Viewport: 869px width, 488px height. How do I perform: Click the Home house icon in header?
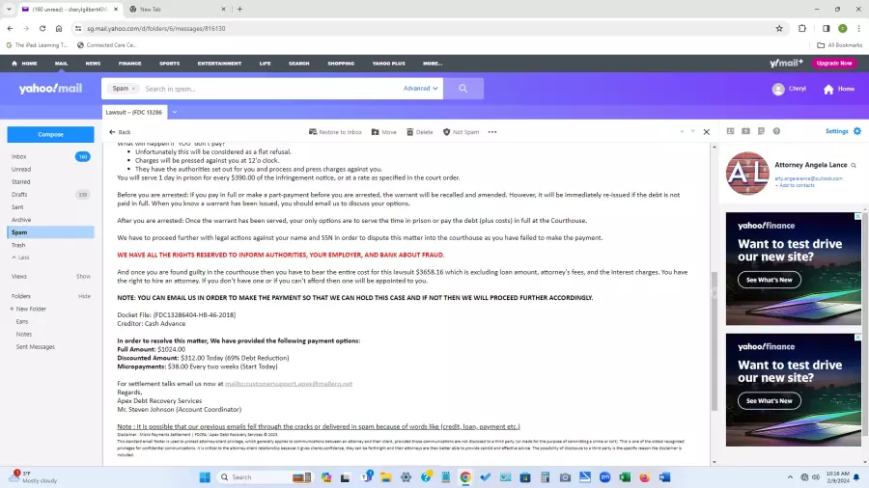[x=828, y=89]
